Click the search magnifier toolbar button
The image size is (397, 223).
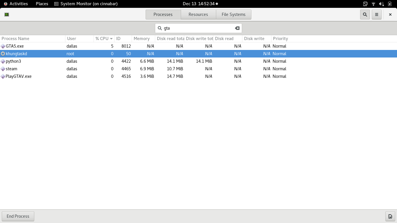pos(365,15)
